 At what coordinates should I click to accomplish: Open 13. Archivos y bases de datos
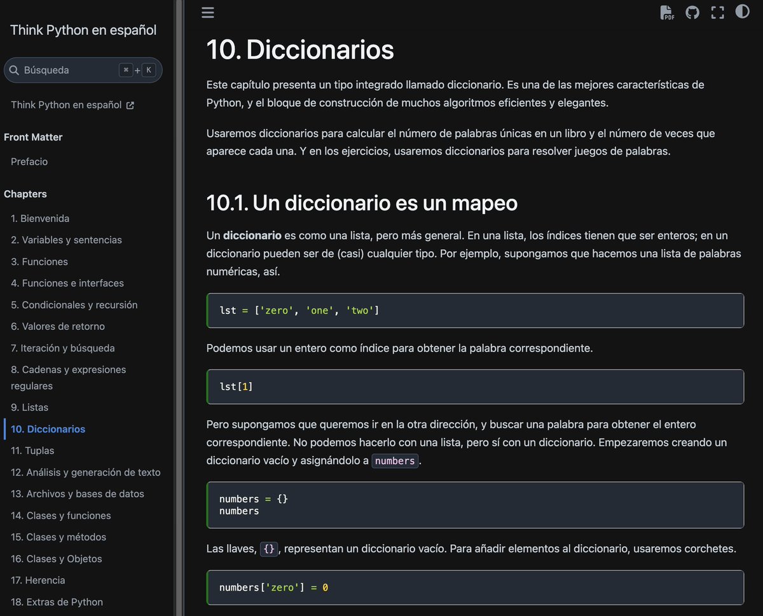click(78, 494)
